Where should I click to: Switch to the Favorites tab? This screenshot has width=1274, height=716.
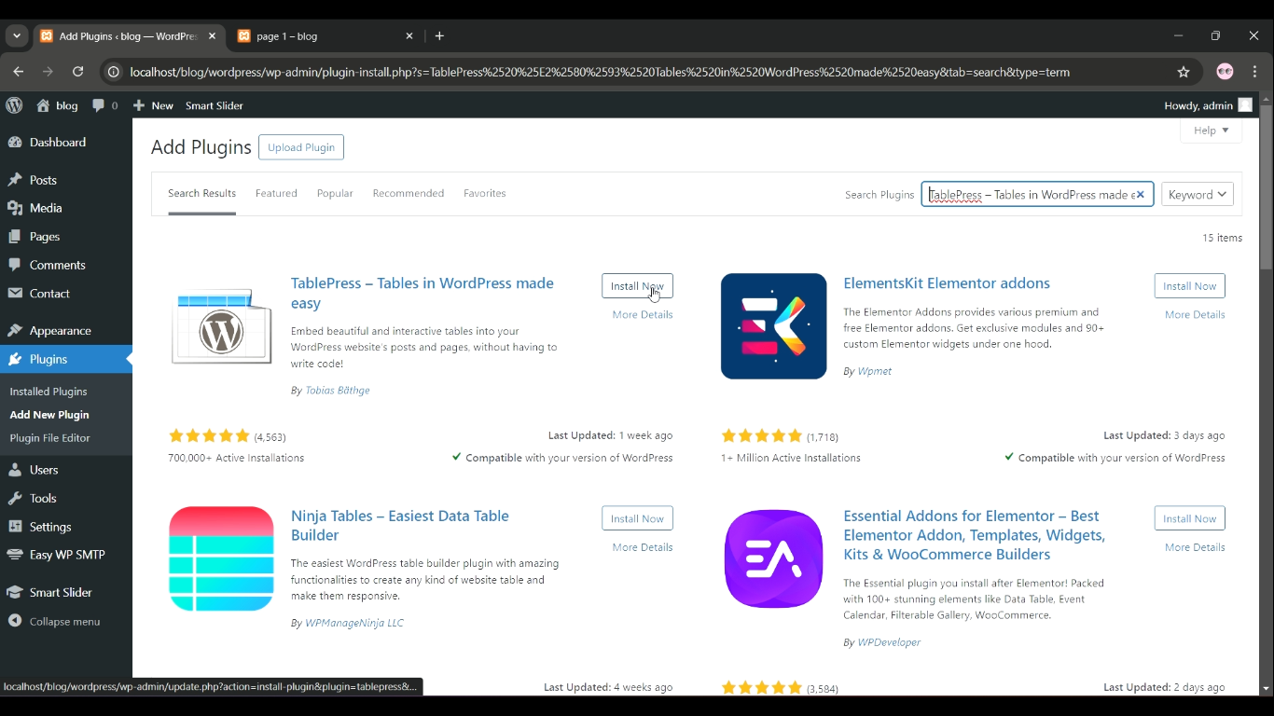[x=485, y=193]
